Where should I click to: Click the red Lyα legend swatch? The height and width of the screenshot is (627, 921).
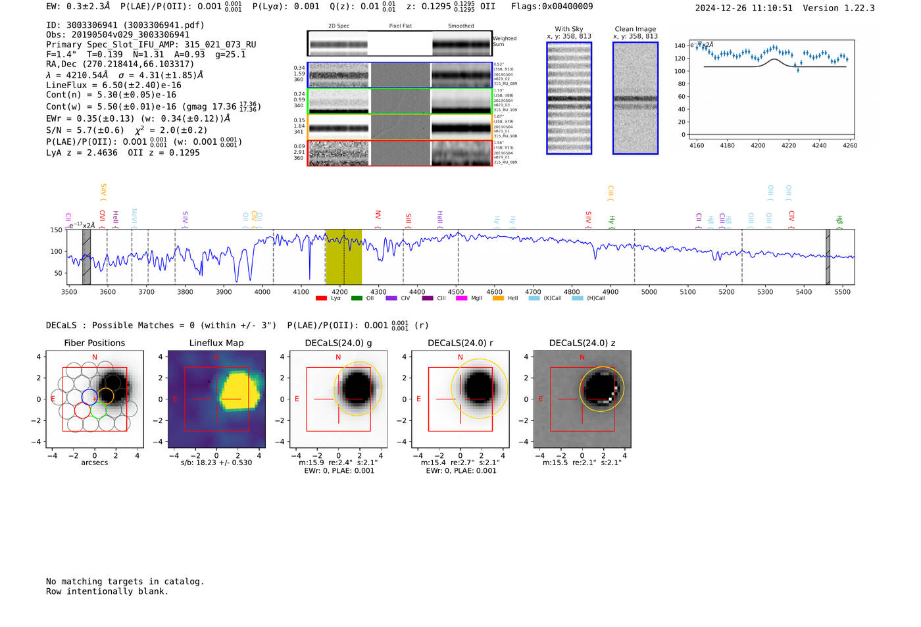pyautogui.click(x=321, y=298)
